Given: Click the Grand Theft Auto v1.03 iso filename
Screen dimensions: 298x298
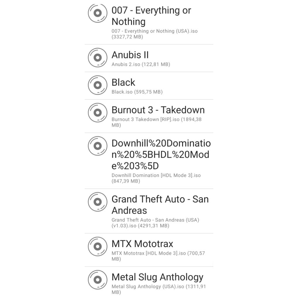Looking at the screenshot, I should (x=155, y=223).
